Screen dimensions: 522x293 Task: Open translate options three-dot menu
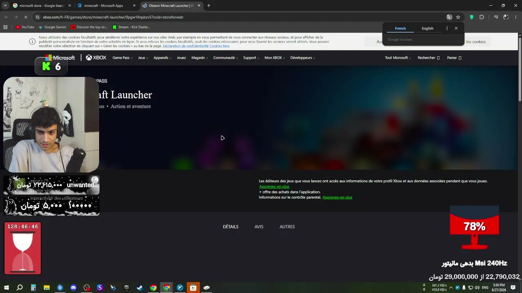coord(447,28)
